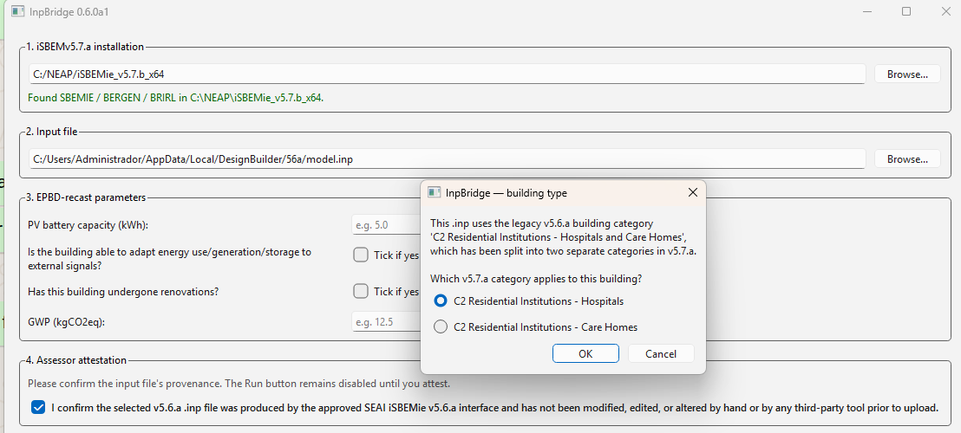Screen dimensions: 961x433
Task: Close the building type dialog with X
Action: (x=692, y=192)
